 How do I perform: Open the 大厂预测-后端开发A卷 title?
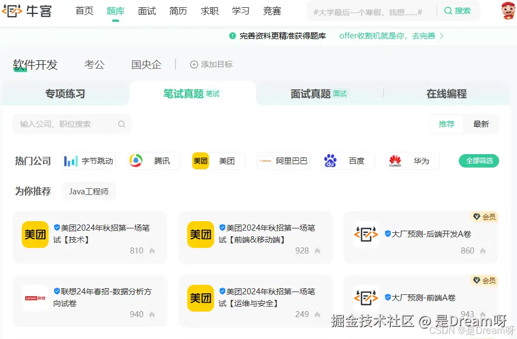431,234
